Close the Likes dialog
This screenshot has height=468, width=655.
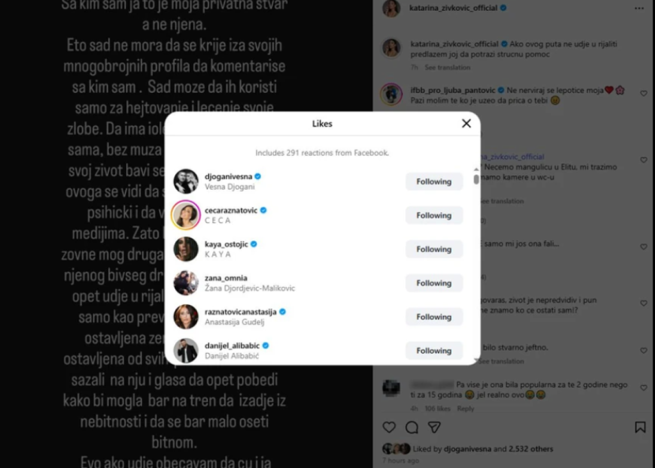466,123
